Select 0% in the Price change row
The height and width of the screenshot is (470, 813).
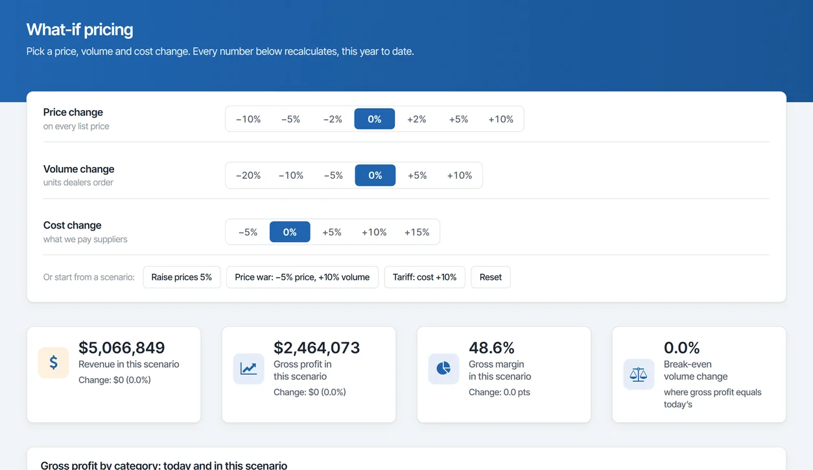[375, 119]
